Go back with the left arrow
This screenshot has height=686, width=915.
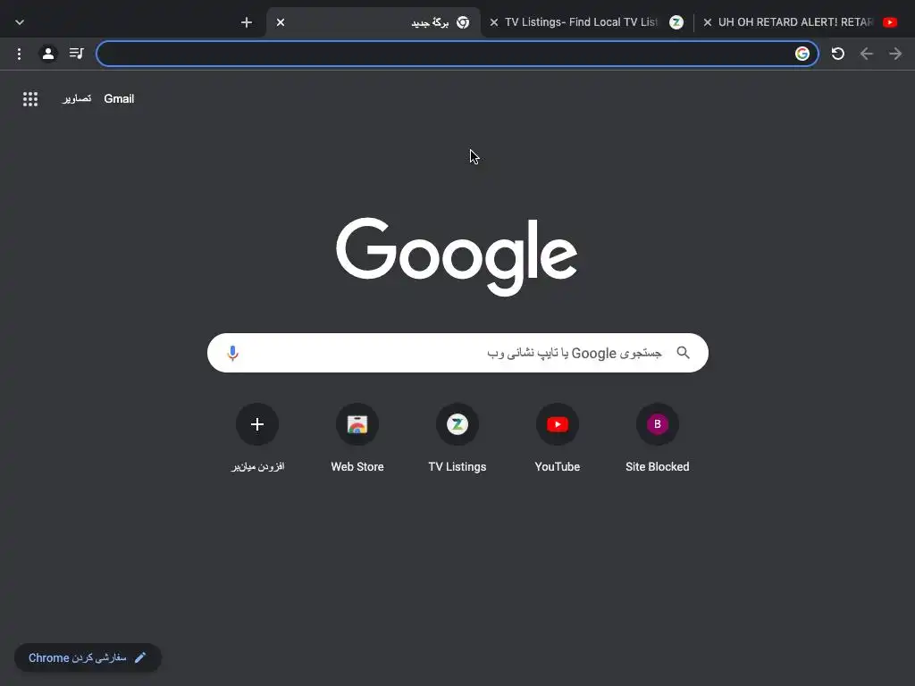(866, 54)
